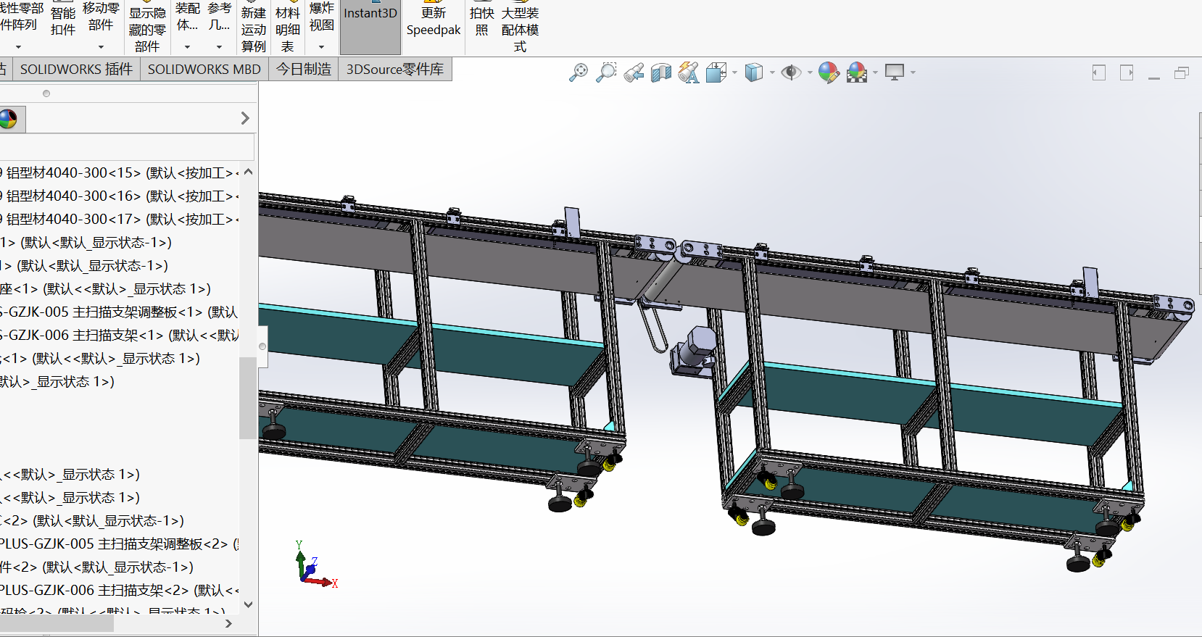Click the 智能扣件 smart fasteners button
The height and width of the screenshot is (637, 1202).
pyautogui.click(x=63, y=22)
